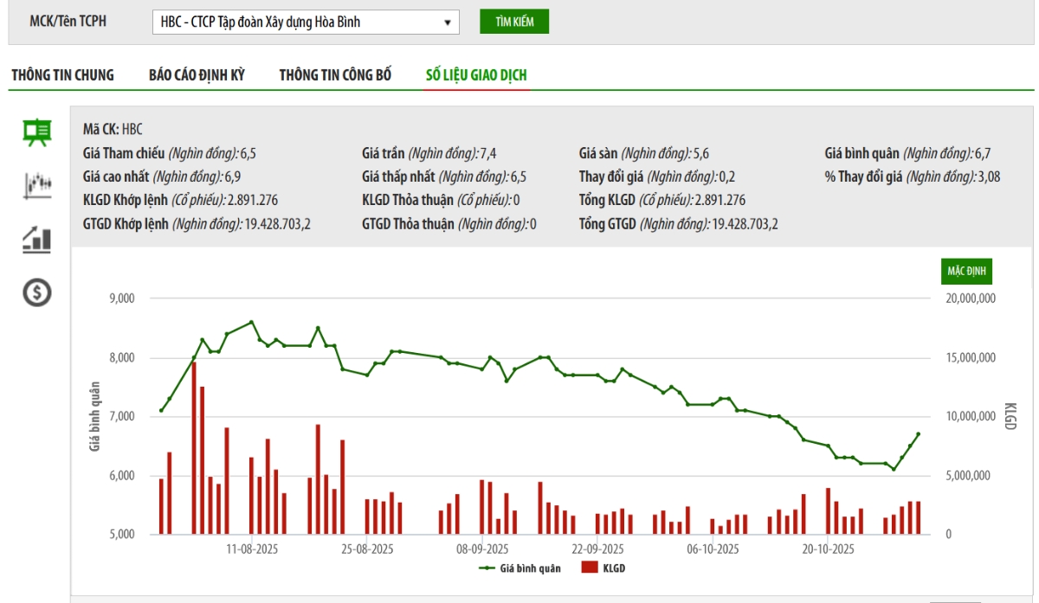1039x603 pixels.
Task: Open the dollar coin icon in sidebar
Action: (36, 293)
